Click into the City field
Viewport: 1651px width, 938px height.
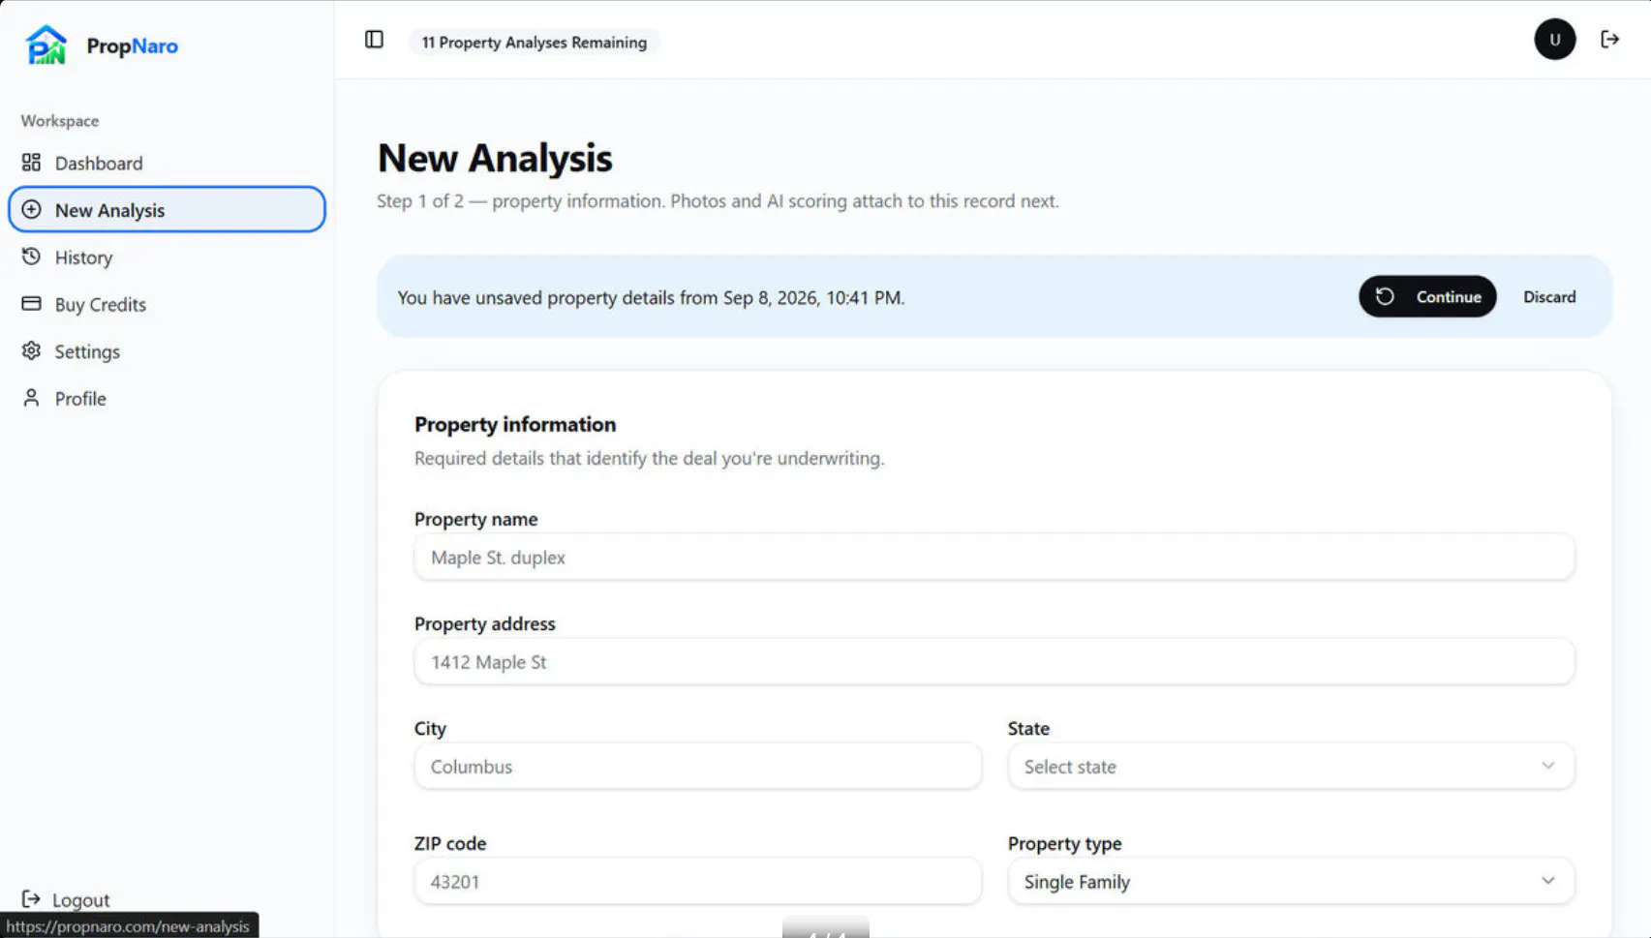tap(697, 767)
